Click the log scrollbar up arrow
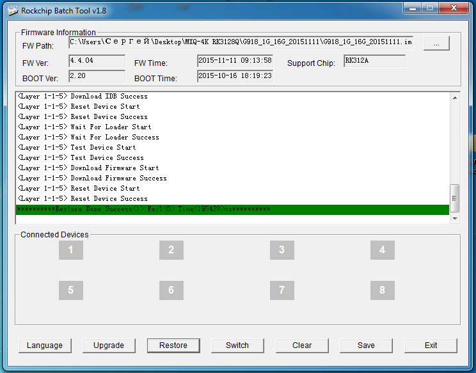 [x=455, y=98]
